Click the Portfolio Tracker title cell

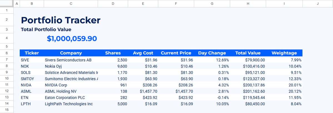tap(61, 20)
